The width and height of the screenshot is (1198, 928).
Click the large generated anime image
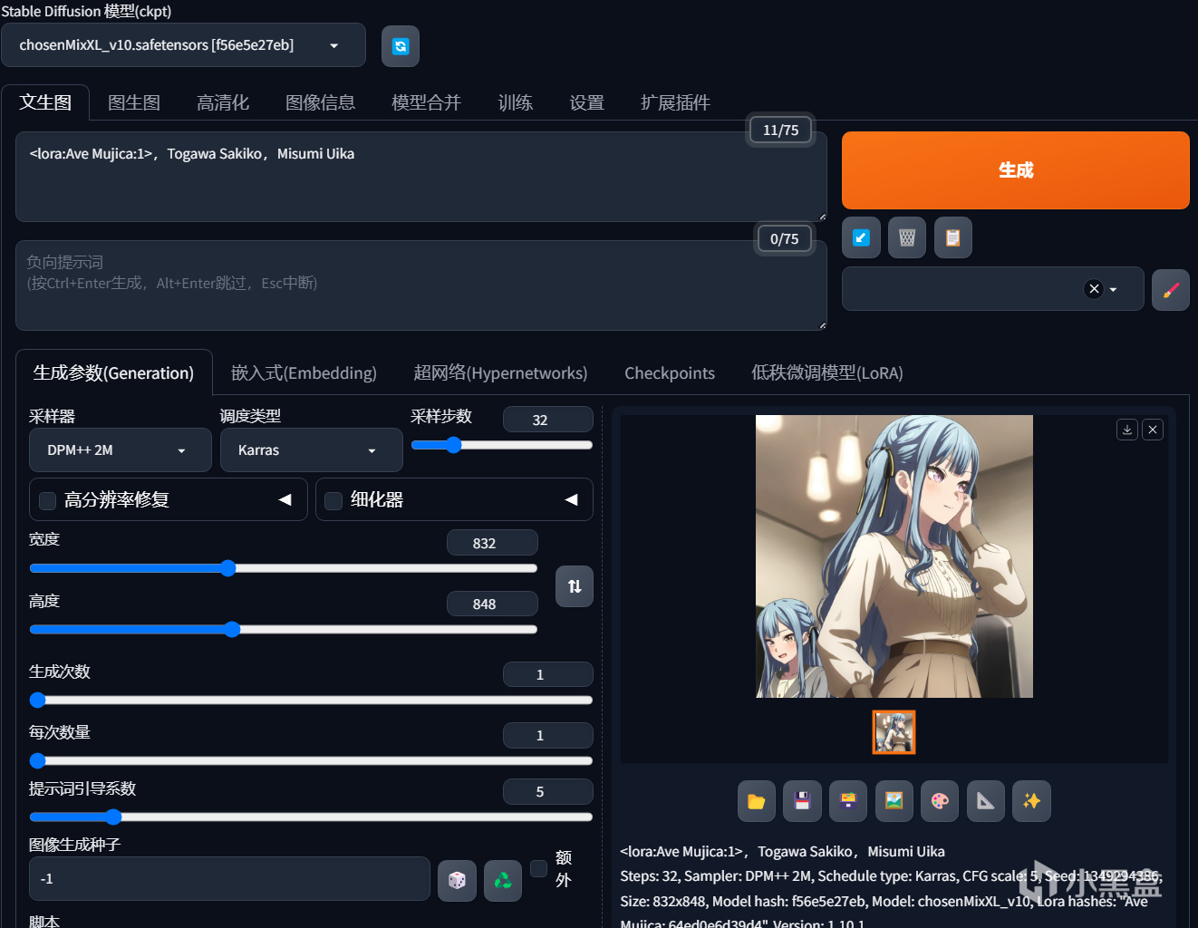(x=894, y=556)
